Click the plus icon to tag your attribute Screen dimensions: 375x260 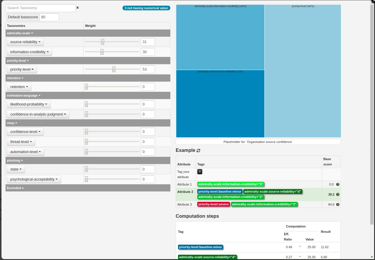click(200, 171)
